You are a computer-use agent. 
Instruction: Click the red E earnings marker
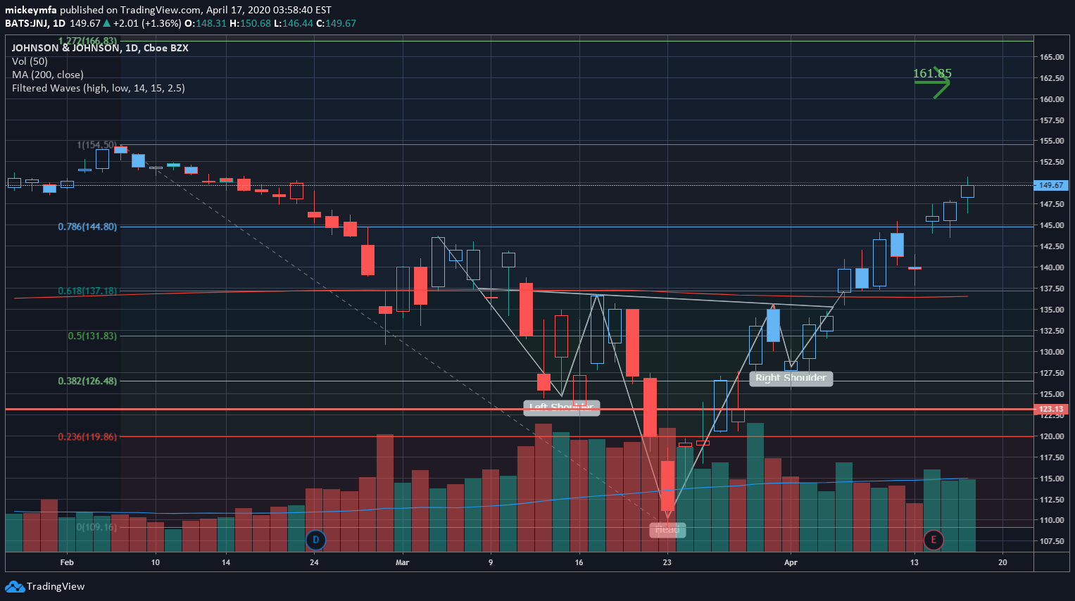coord(933,540)
